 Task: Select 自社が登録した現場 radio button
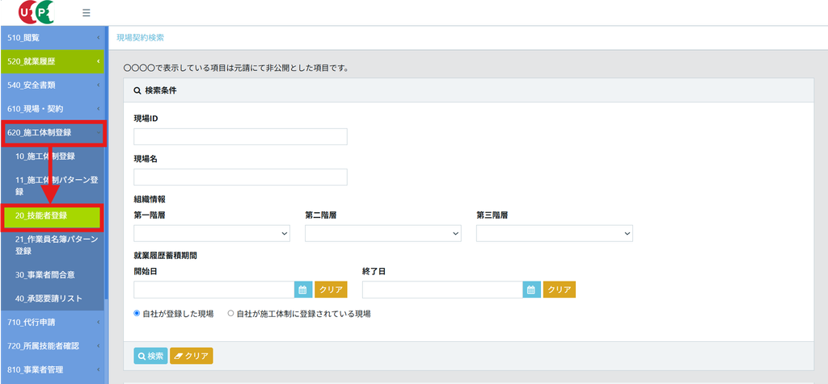pos(137,314)
